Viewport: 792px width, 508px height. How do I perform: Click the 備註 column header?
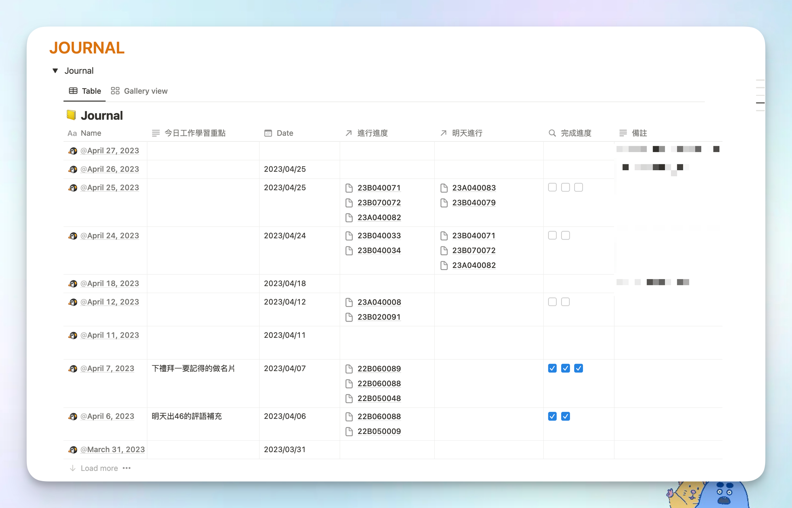coord(633,133)
